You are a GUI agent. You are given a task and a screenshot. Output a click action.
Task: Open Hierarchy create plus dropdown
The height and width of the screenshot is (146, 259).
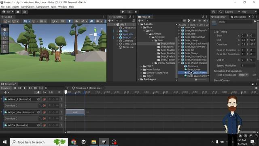[x=110, y=21]
